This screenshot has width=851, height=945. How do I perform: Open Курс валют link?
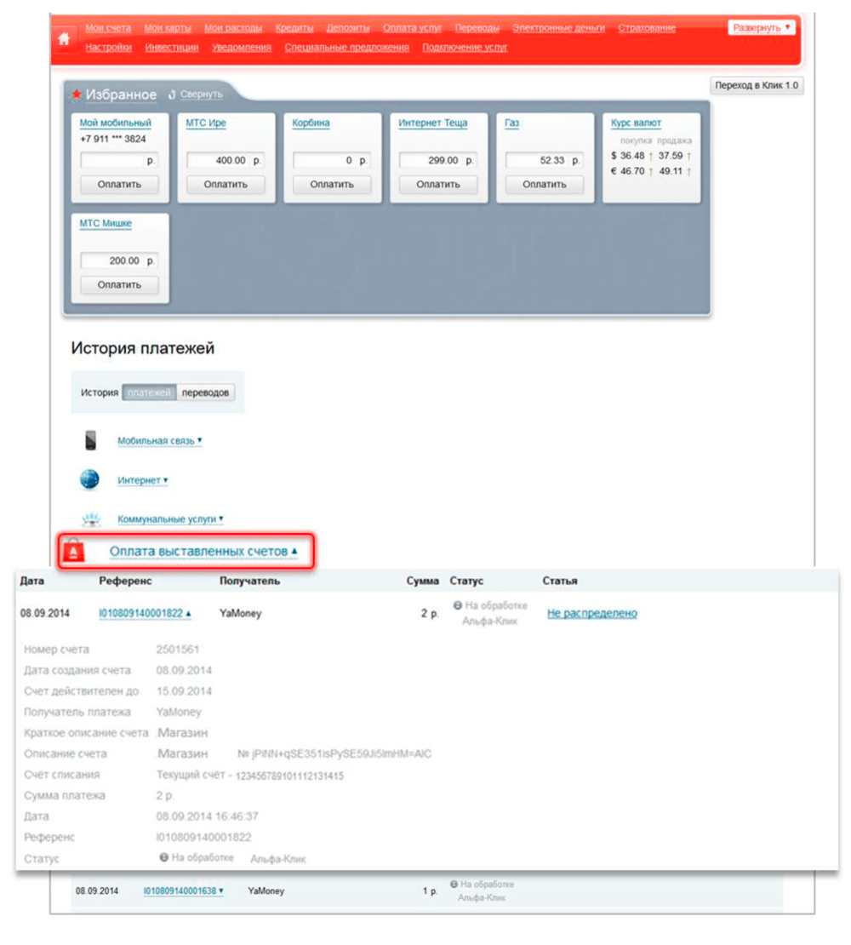(636, 123)
